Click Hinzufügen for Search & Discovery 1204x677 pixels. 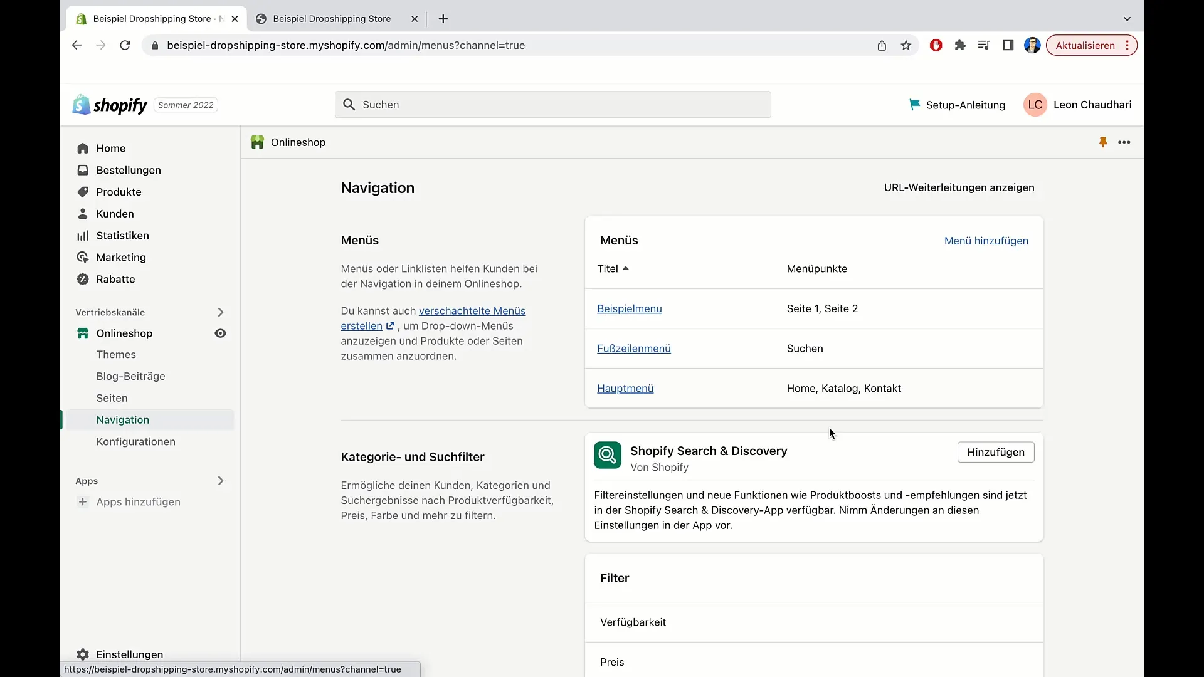pos(996,452)
